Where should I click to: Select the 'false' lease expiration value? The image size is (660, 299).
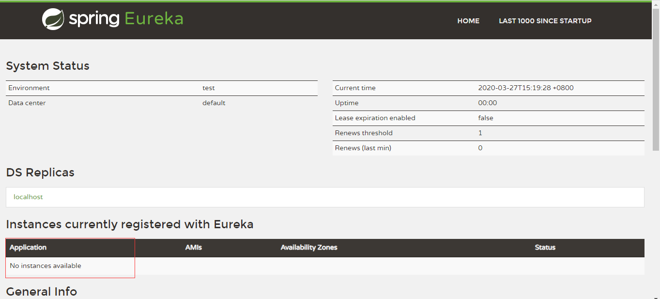(486, 118)
